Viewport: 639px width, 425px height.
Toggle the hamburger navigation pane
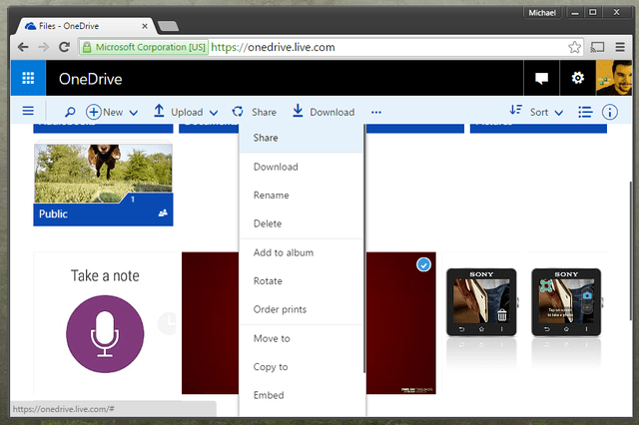[28, 111]
